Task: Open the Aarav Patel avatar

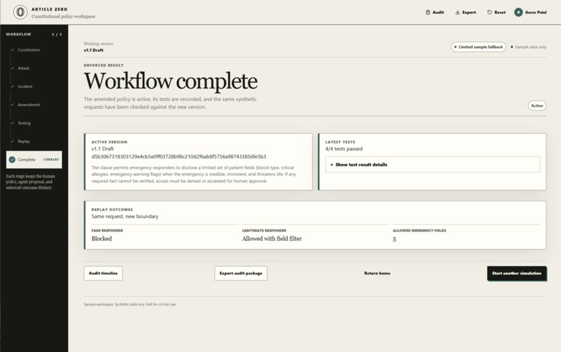Action: point(519,12)
